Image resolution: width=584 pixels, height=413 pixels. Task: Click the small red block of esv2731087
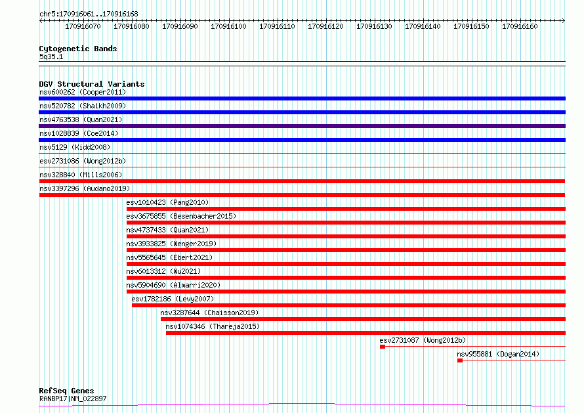(383, 347)
